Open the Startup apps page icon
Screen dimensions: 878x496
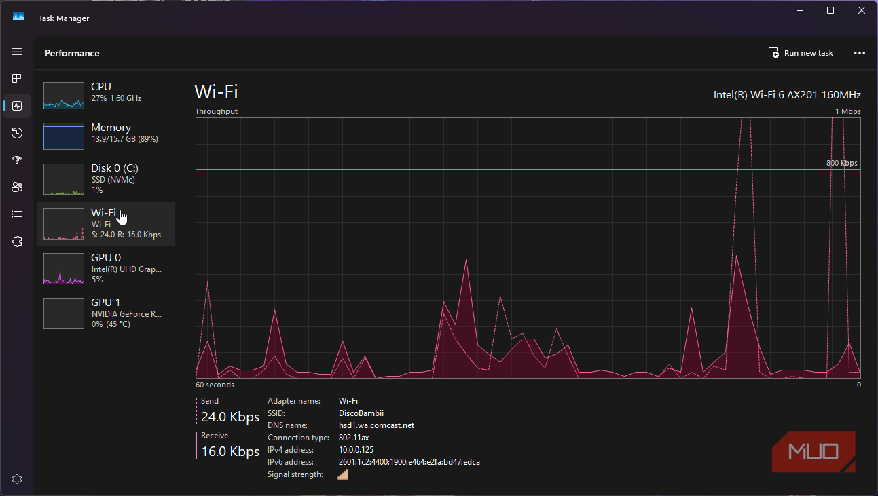tap(17, 160)
